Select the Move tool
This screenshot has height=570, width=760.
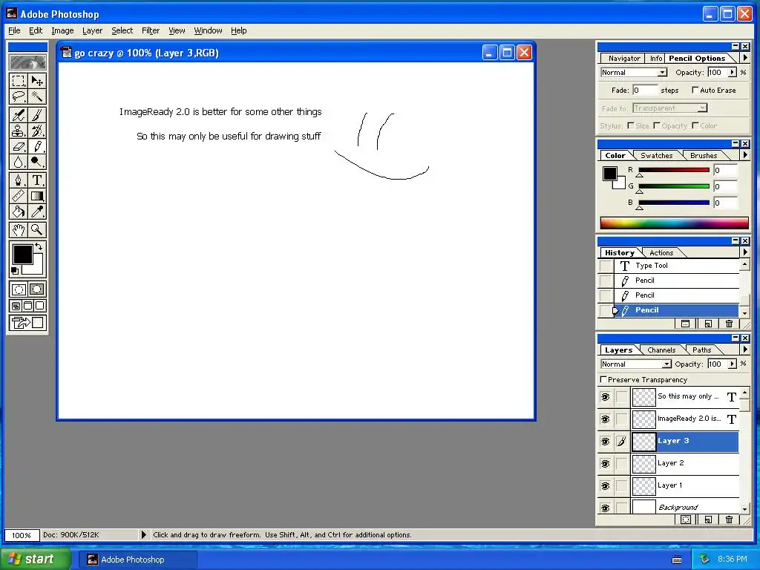[x=37, y=80]
